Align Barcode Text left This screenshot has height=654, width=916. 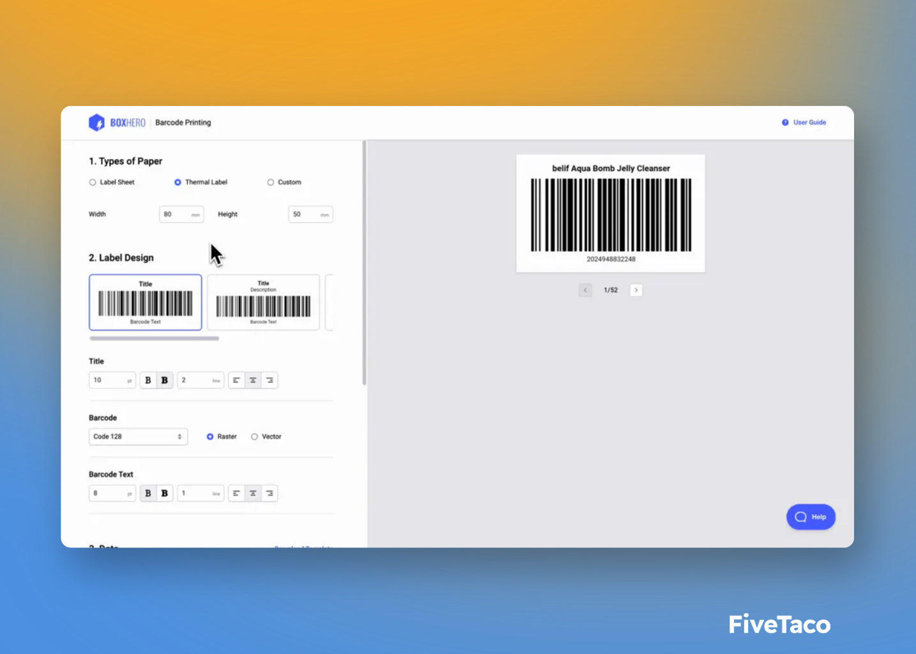(236, 493)
